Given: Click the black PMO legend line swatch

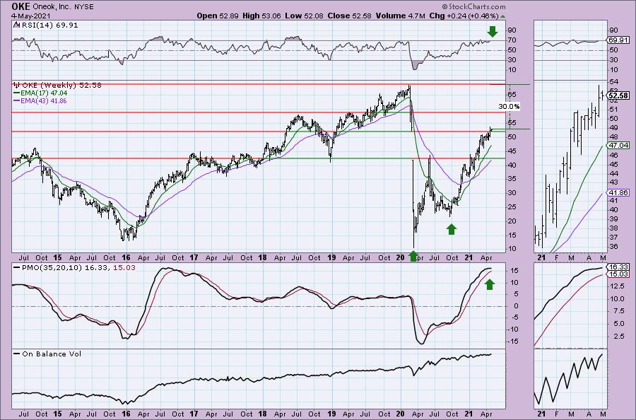Looking at the screenshot, I should [17, 268].
